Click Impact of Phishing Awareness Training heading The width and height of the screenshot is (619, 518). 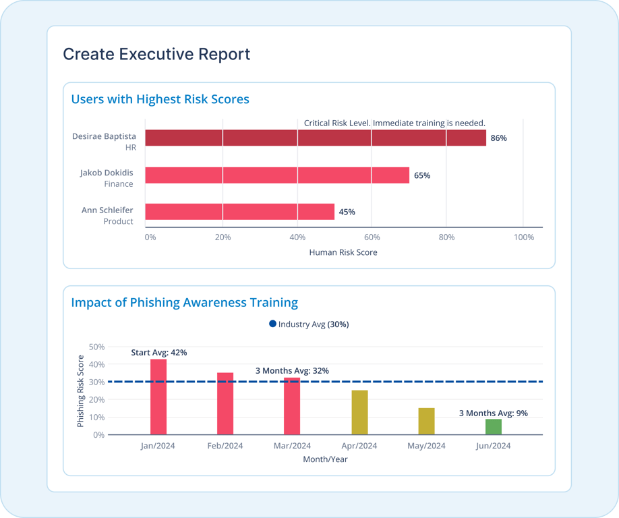[x=184, y=302]
